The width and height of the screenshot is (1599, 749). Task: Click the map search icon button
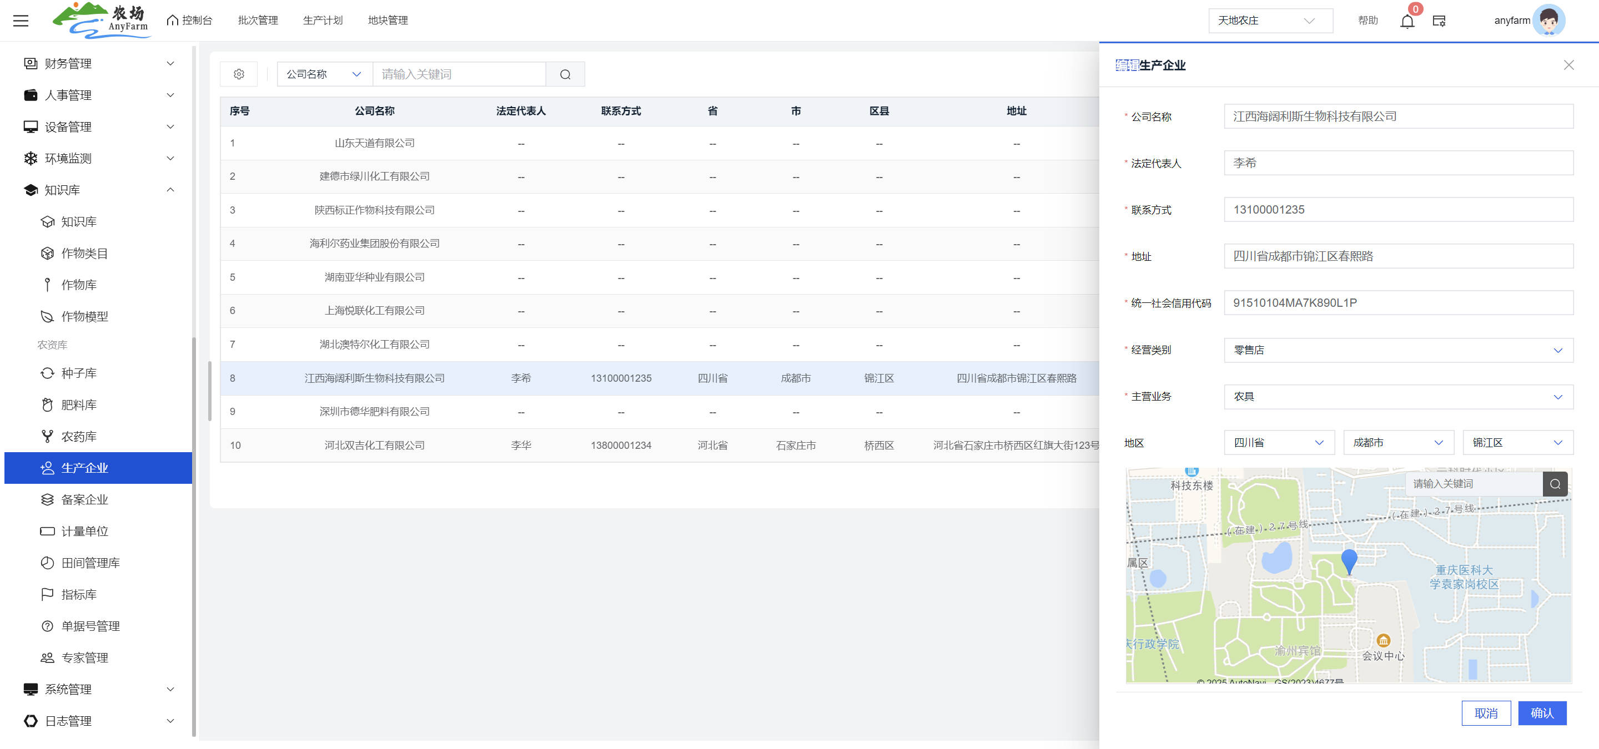click(x=1555, y=484)
